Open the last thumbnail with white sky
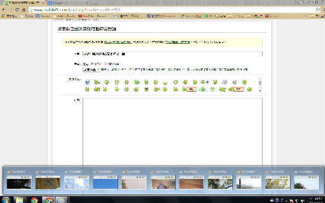This screenshot has height=203, width=325. 306,182
